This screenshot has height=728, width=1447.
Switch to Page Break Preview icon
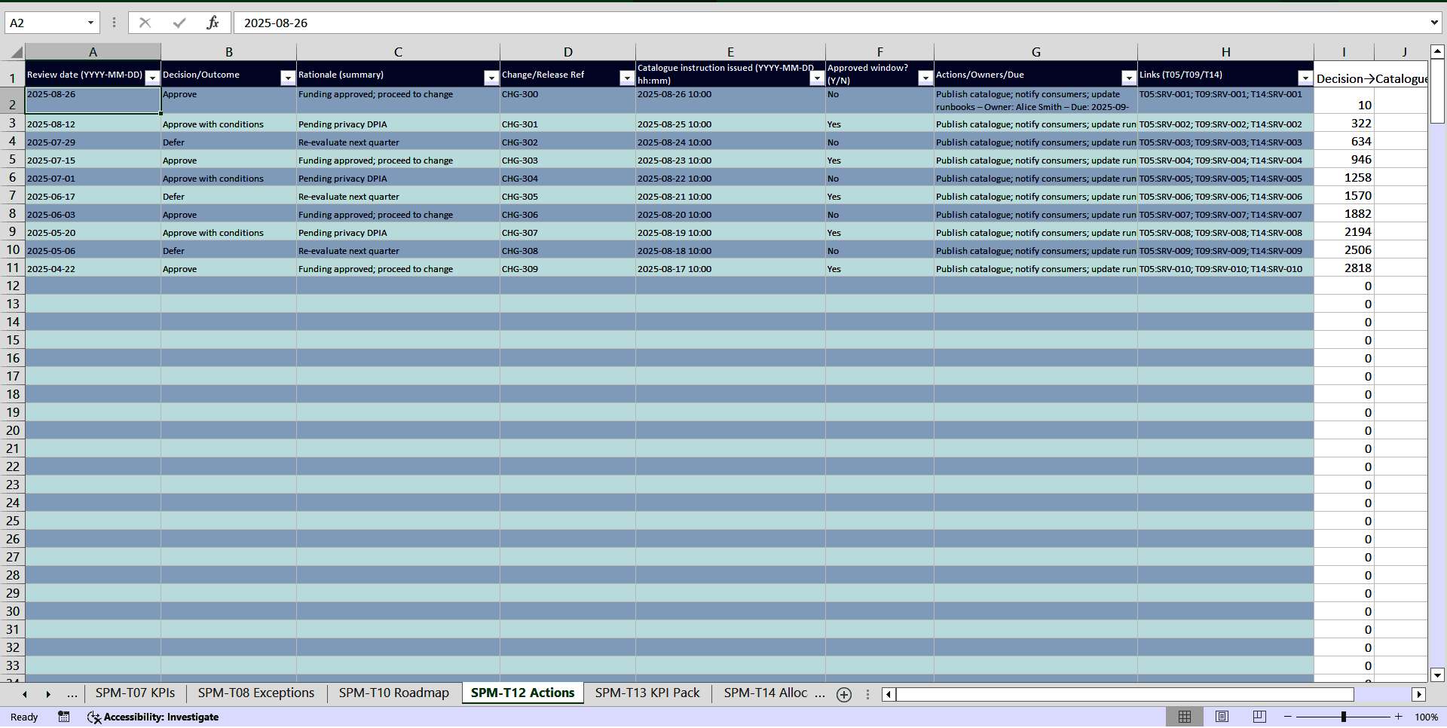(x=1259, y=717)
